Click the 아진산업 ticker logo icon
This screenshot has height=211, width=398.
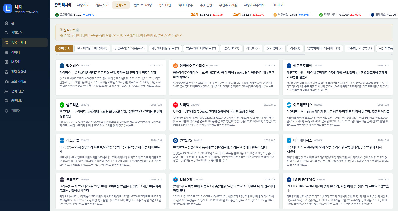pyautogui.click(x=275, y=15)
